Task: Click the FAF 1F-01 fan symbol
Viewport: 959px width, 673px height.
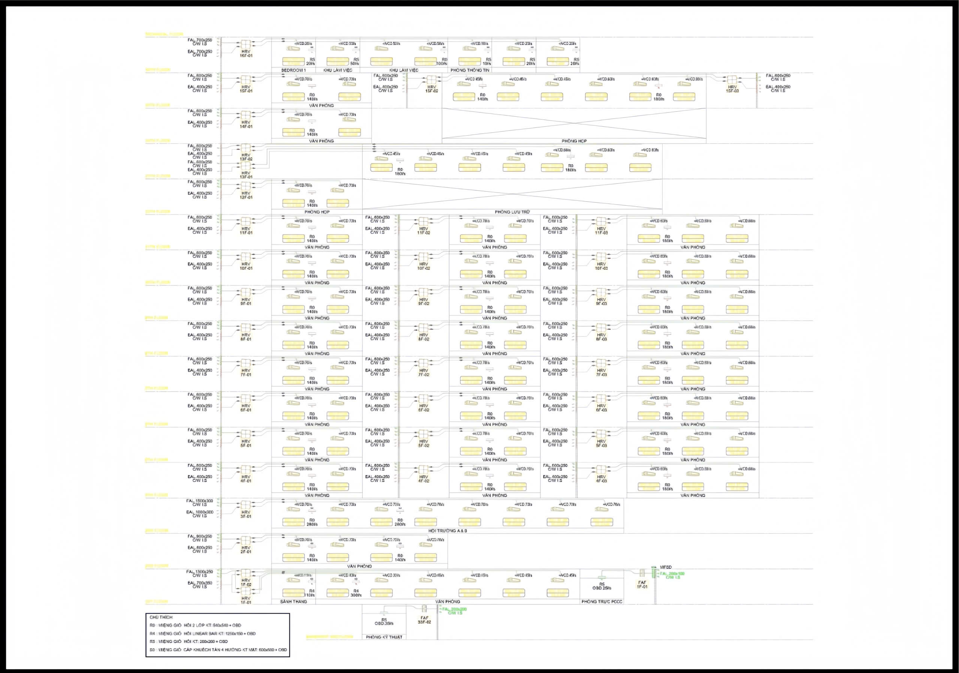Action: point(642,574)
